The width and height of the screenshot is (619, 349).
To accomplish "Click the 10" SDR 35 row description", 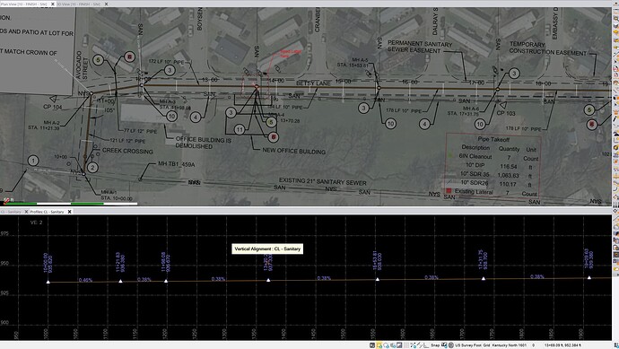I will coord(475,174).
